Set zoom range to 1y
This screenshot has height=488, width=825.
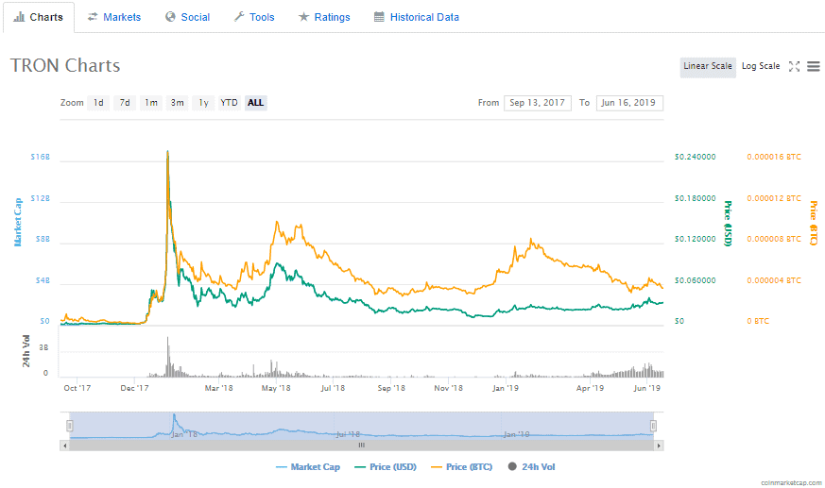(x=203, y=103)
